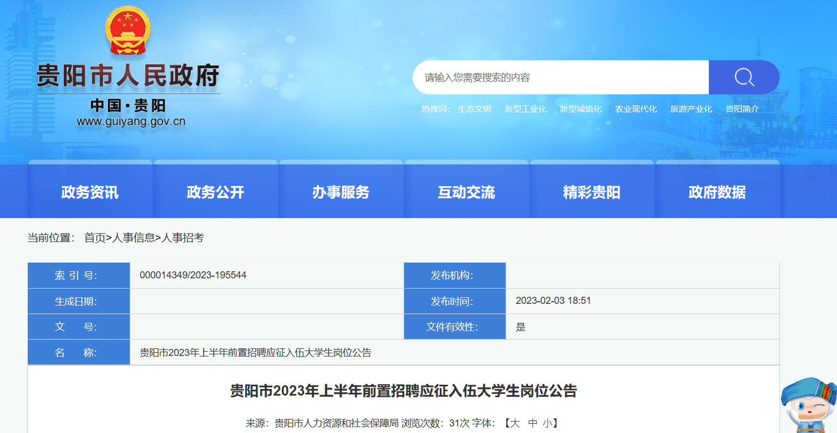Open the 政务资讯 navigation tab

pyautogui.click(x=90, y=192)
